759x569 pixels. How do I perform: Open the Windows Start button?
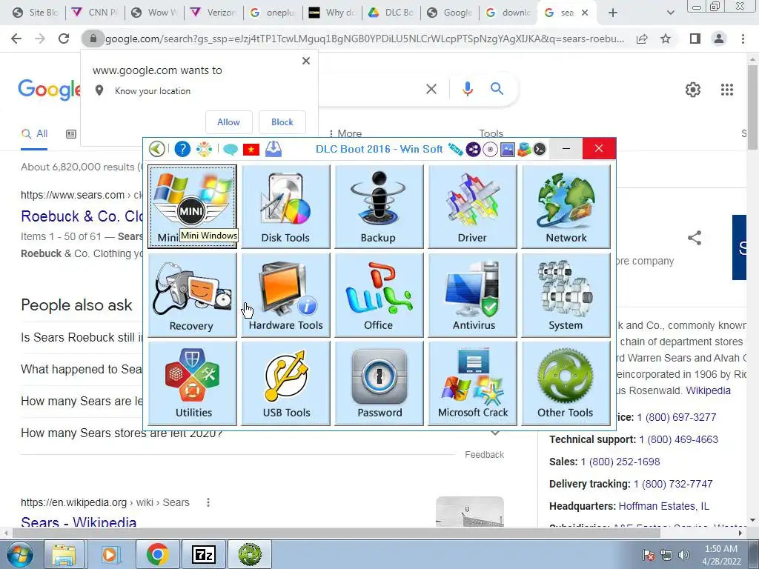[20, 554]
